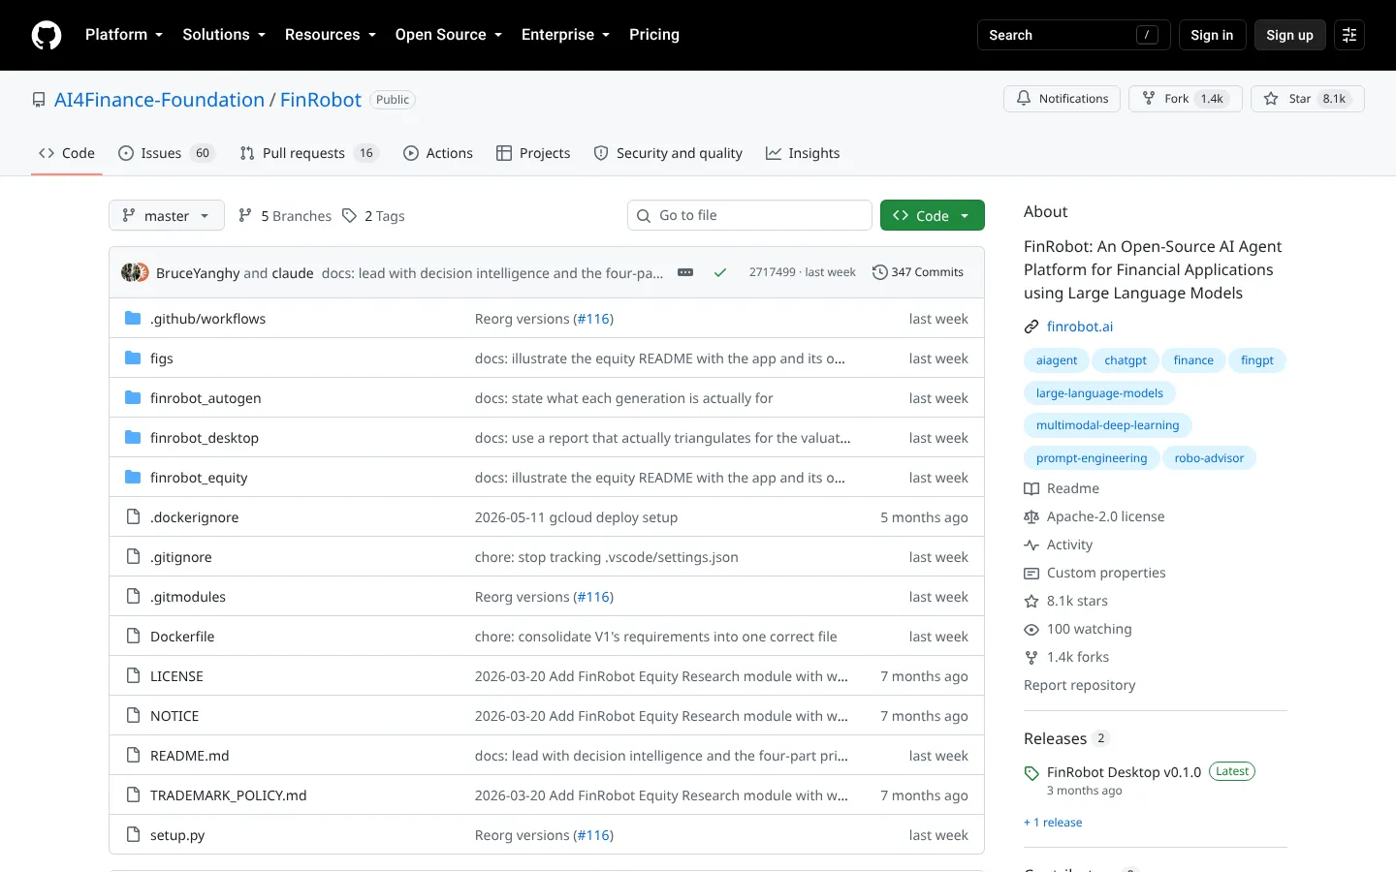
Task: Go to the Actions tab
Action: coord(438,153)
